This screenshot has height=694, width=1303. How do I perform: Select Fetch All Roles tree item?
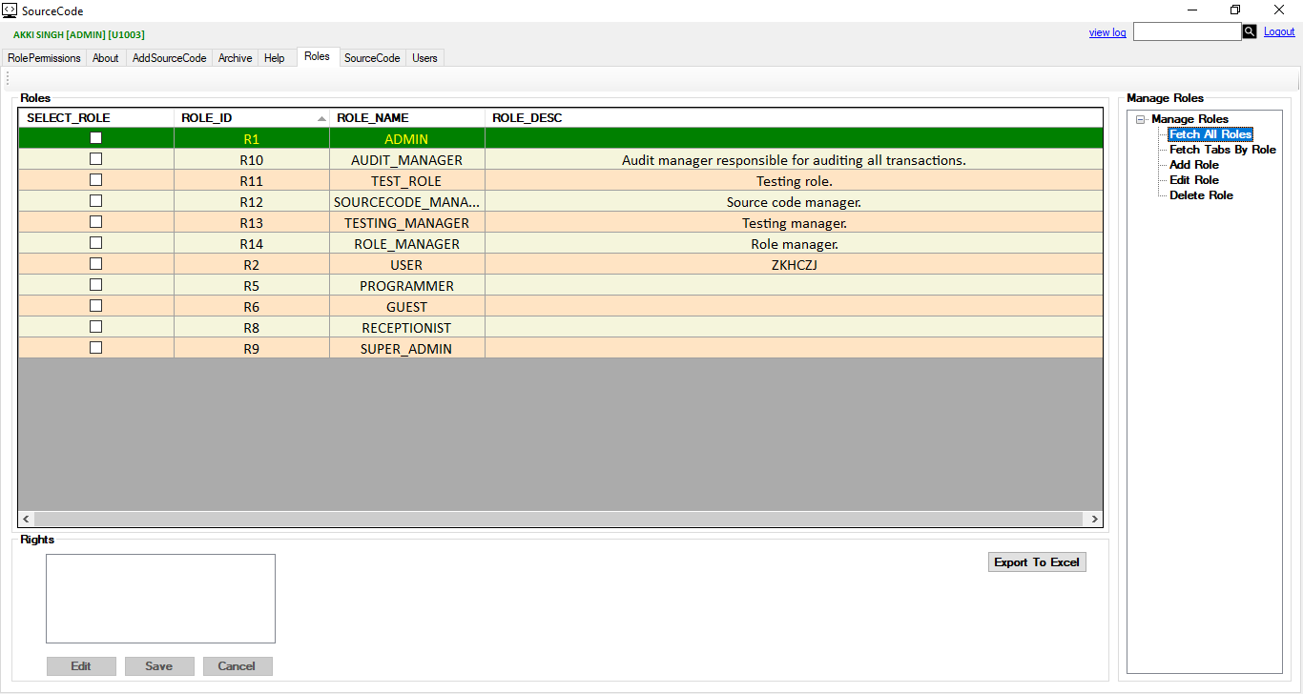(x=1210, y=134)
